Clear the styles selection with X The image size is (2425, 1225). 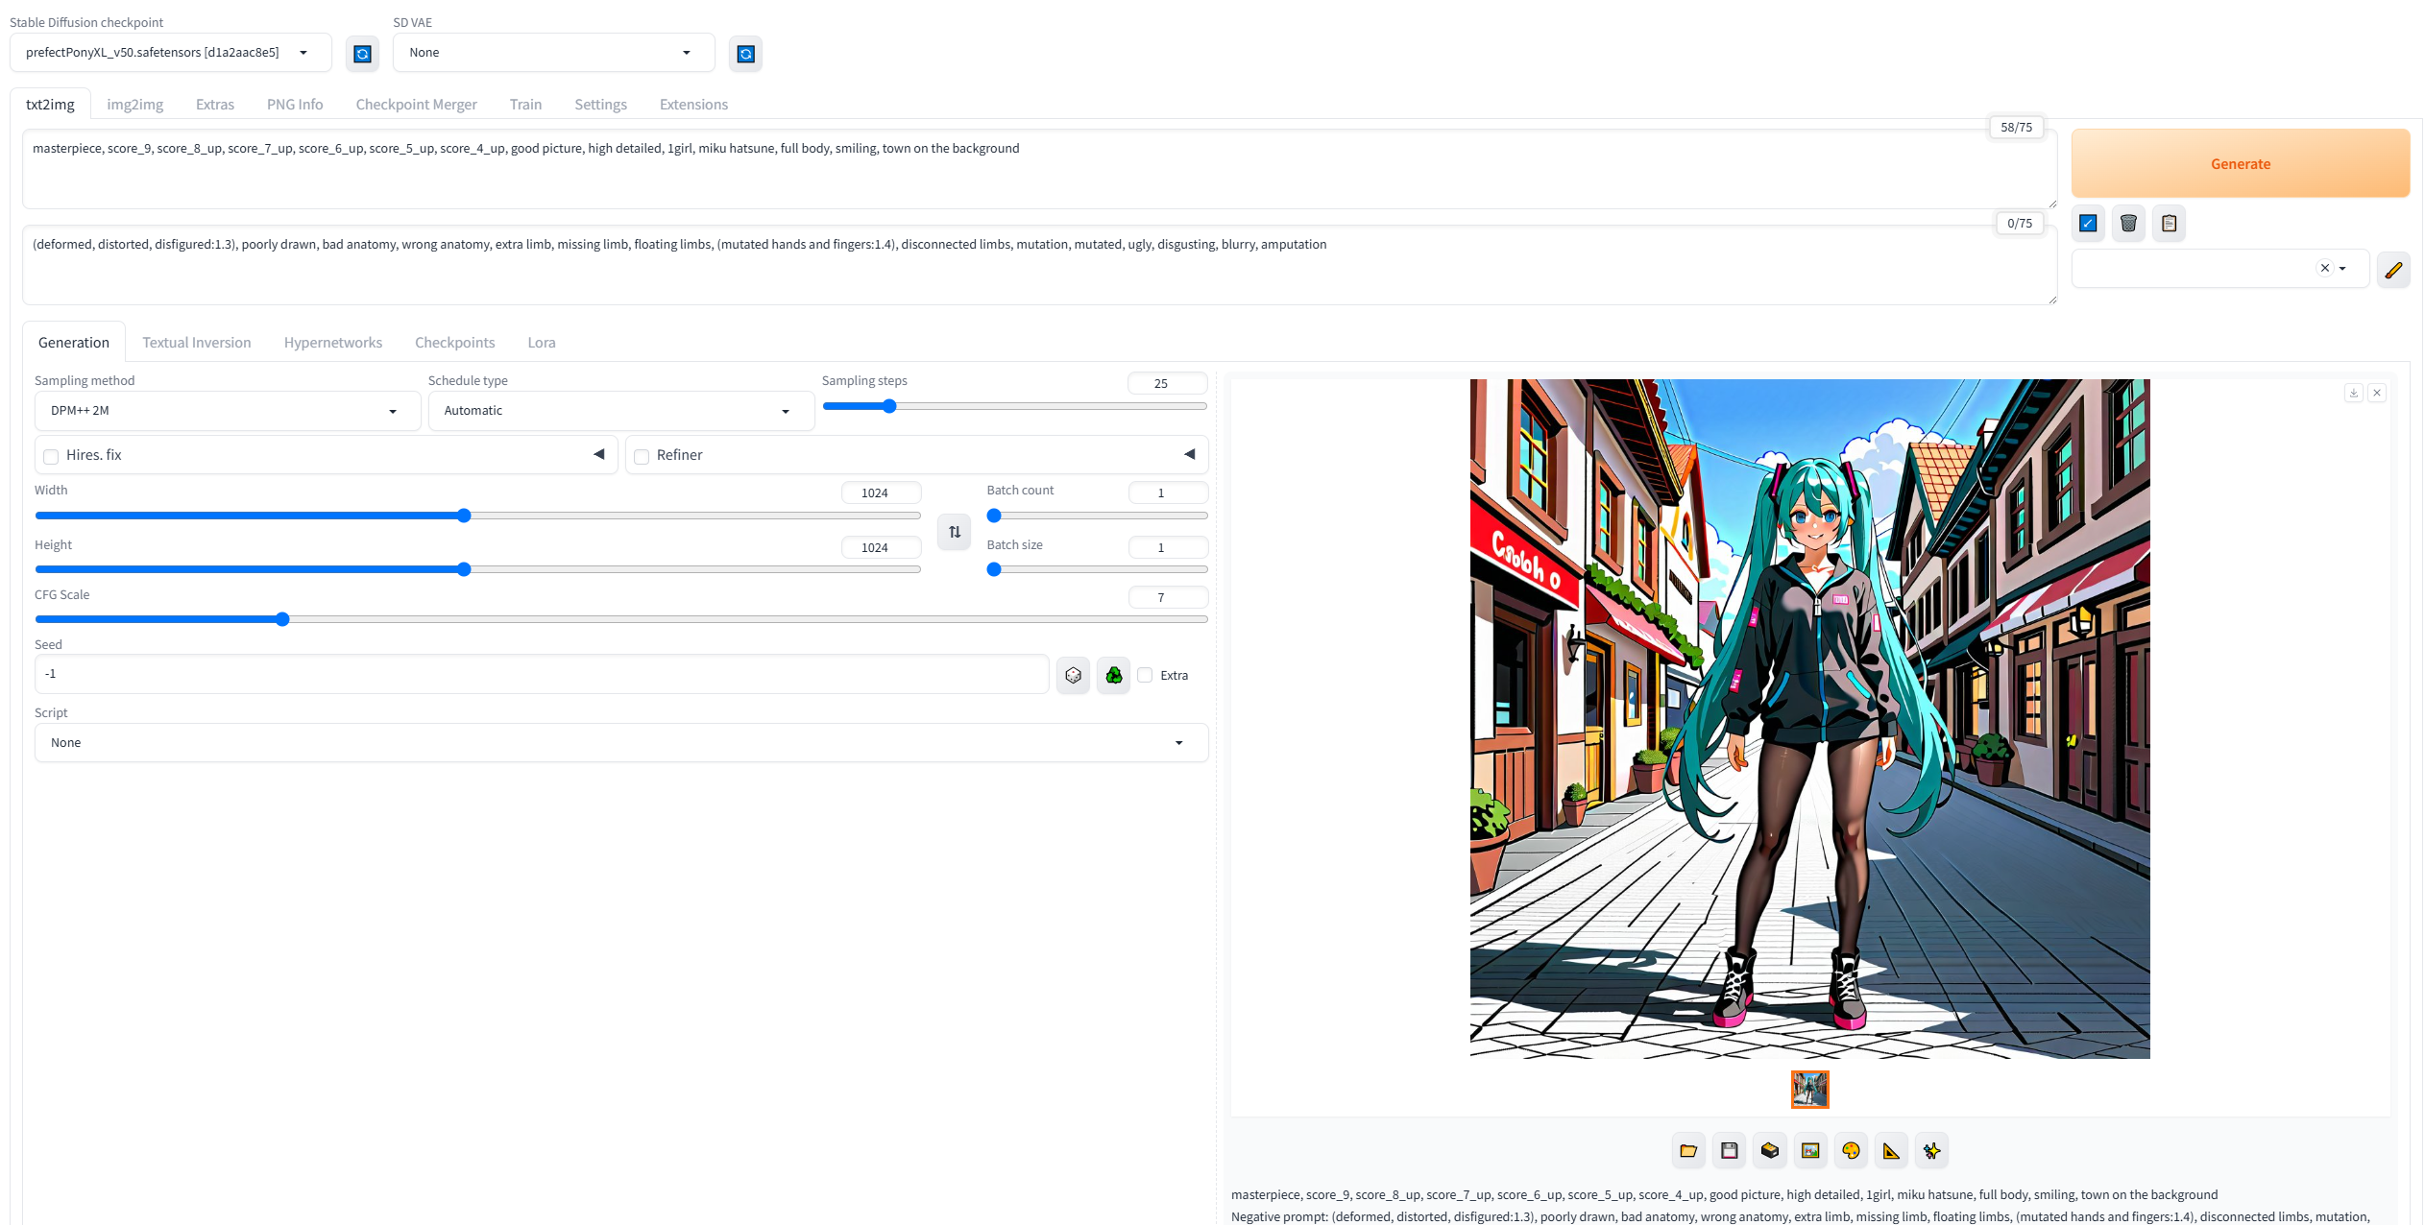[x=2324, y=269]
